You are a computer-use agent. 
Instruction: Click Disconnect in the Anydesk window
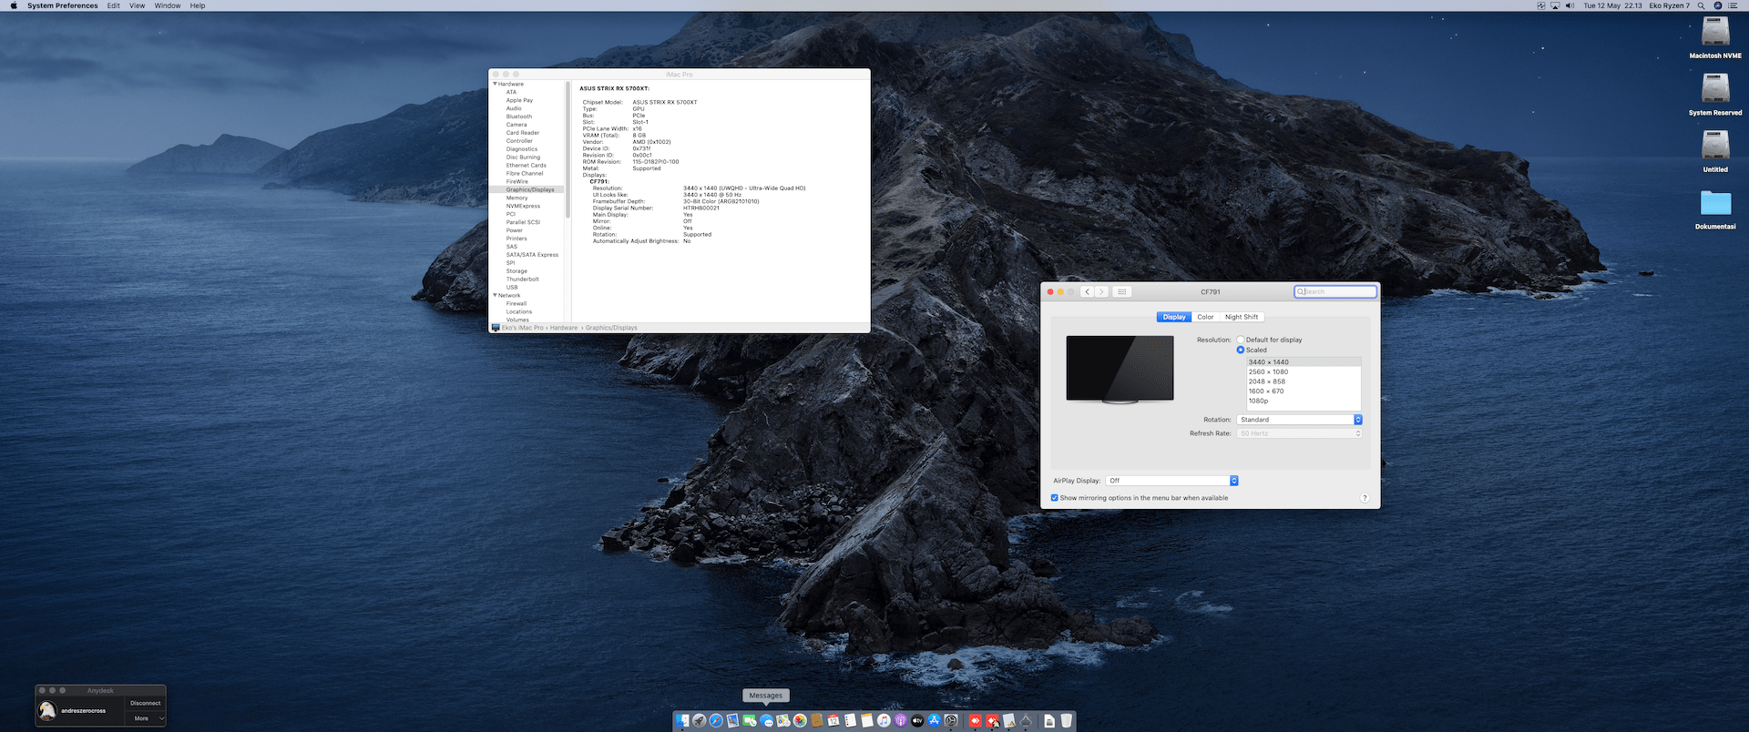[145, 703]
